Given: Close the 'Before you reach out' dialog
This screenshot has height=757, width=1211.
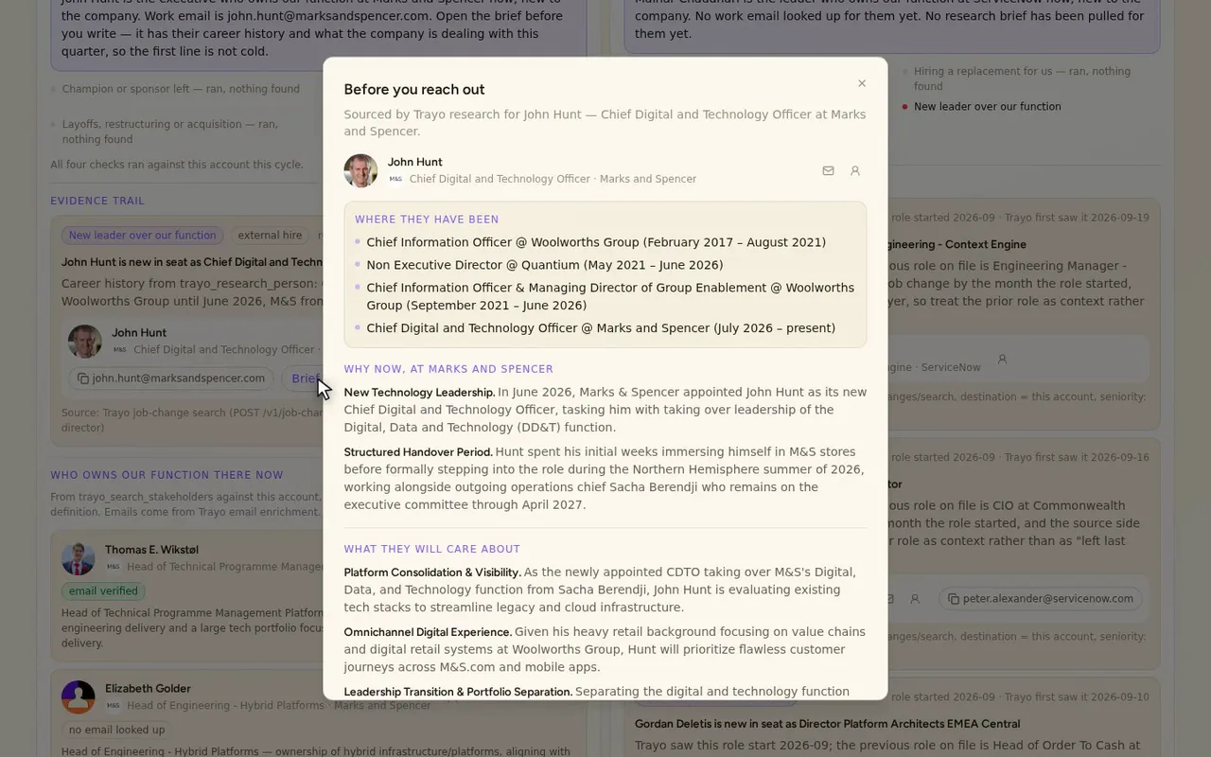Looking at the screenshot, I should pyautogui.click(x=862, y=83).
